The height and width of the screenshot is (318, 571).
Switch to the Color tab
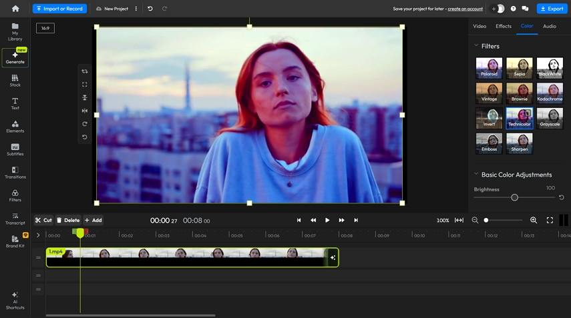point(527,26)
